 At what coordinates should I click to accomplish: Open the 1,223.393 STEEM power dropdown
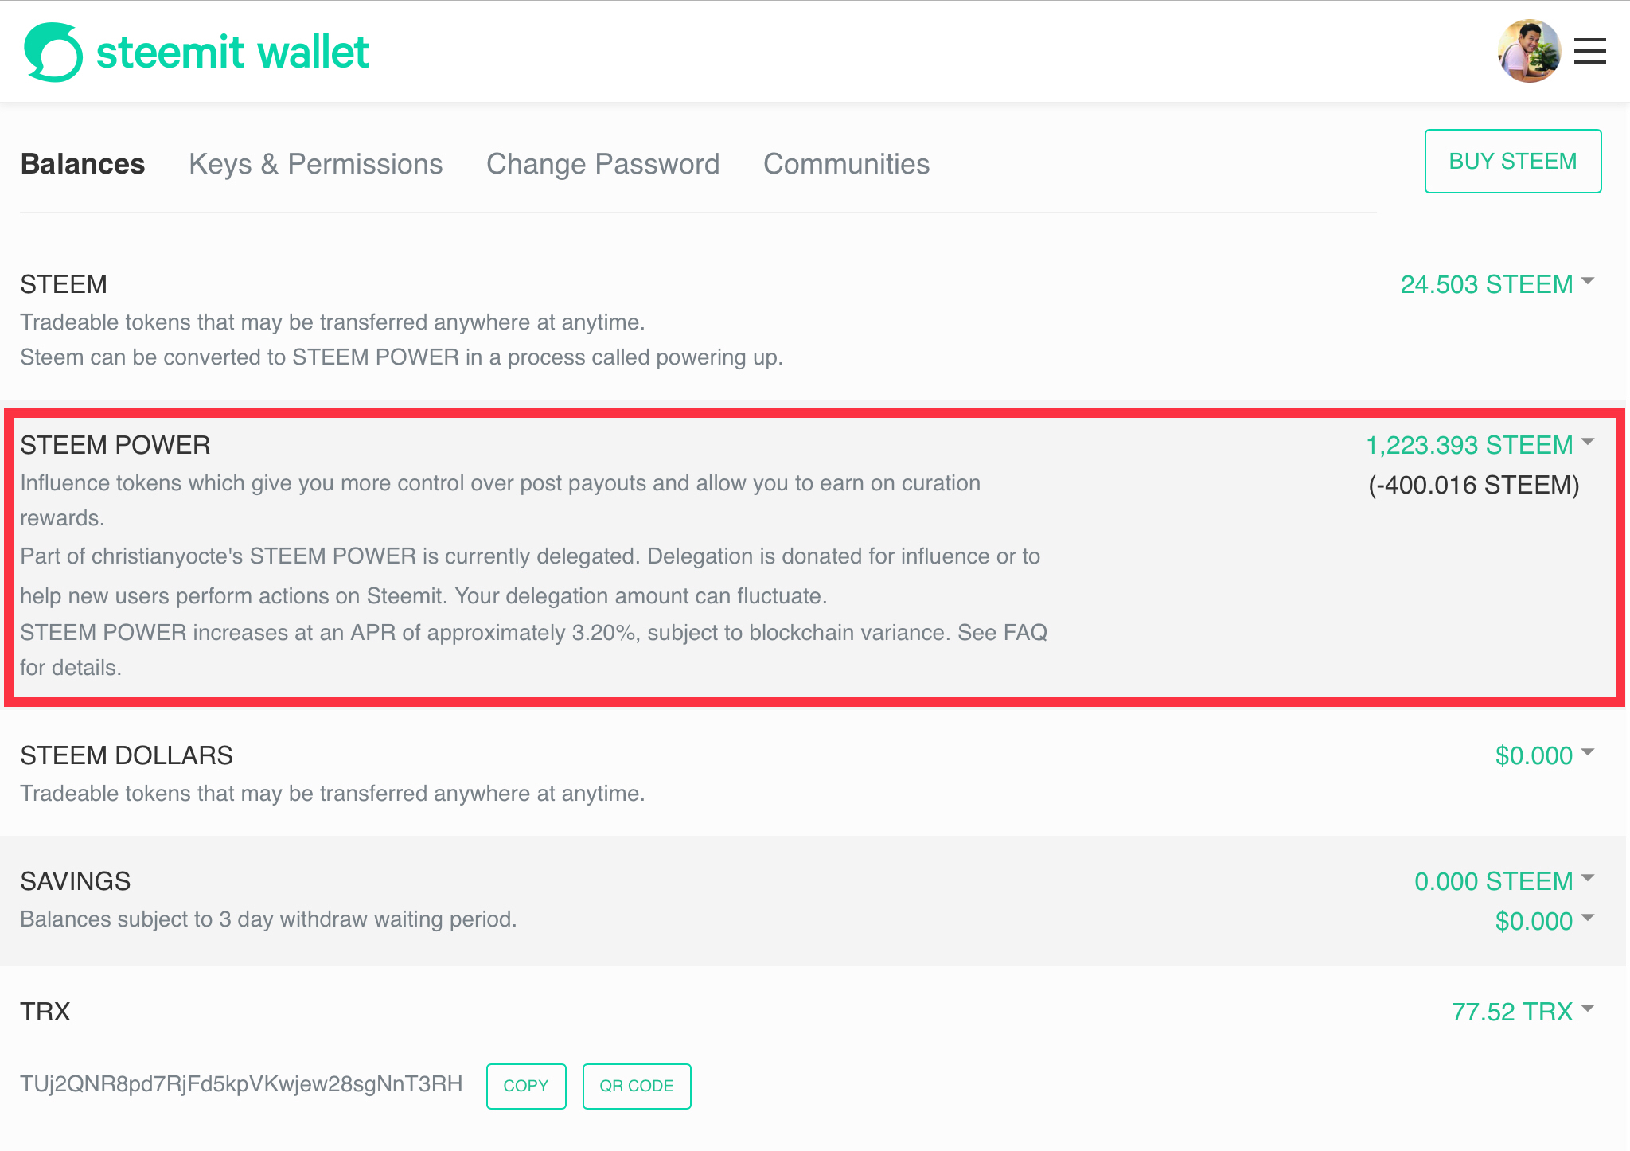1480,445
